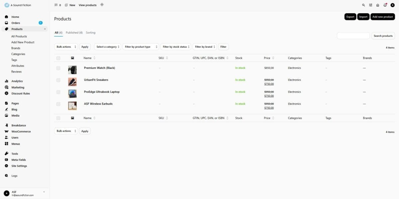Open the ProEdge Ultrabook Laptop thumbnail
The width and height of the screenshot is (399, 199).
(x=72, y=94)
